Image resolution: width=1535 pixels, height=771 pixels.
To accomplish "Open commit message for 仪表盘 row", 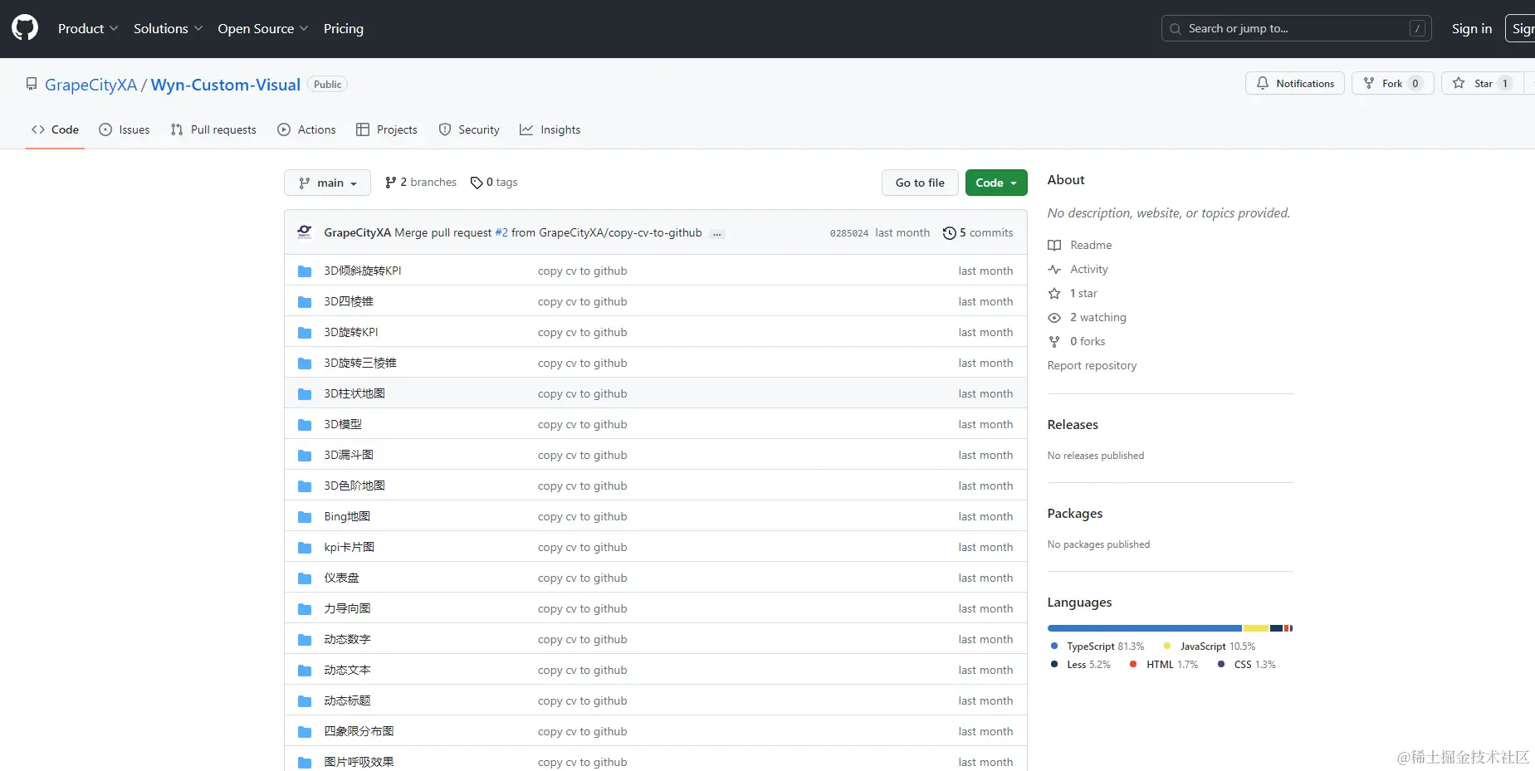I will pyautogui.click(x=582, y=578).
